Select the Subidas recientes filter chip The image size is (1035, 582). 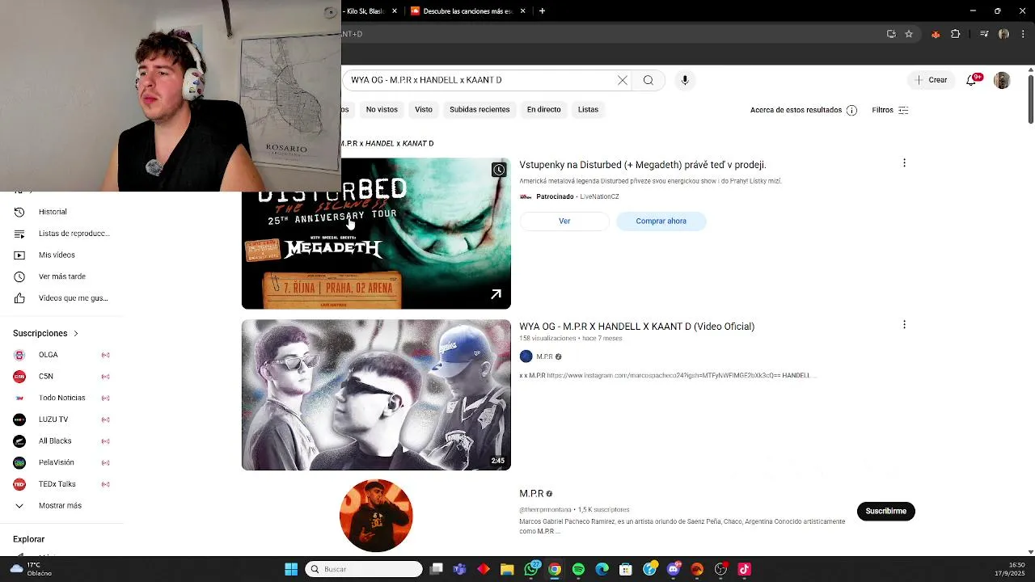(x=479, y=109)
